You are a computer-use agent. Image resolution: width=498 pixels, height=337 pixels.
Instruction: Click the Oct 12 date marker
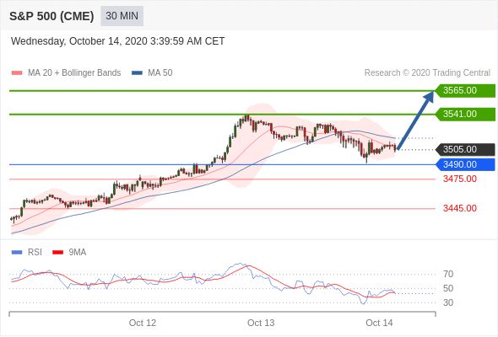pyautogui.click(x=143, y=323)
